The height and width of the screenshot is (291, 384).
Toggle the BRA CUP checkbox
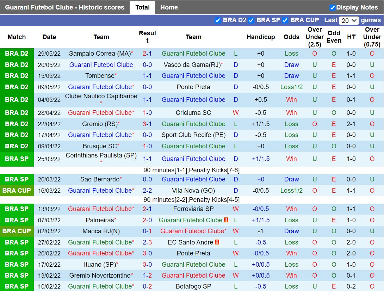(x=285, y=20)
